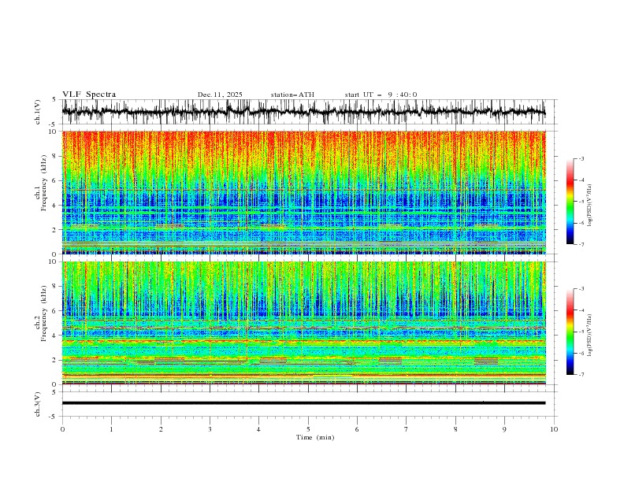Click time axis tick label '3'
The image size is (624, 482).
click(210, 429)
